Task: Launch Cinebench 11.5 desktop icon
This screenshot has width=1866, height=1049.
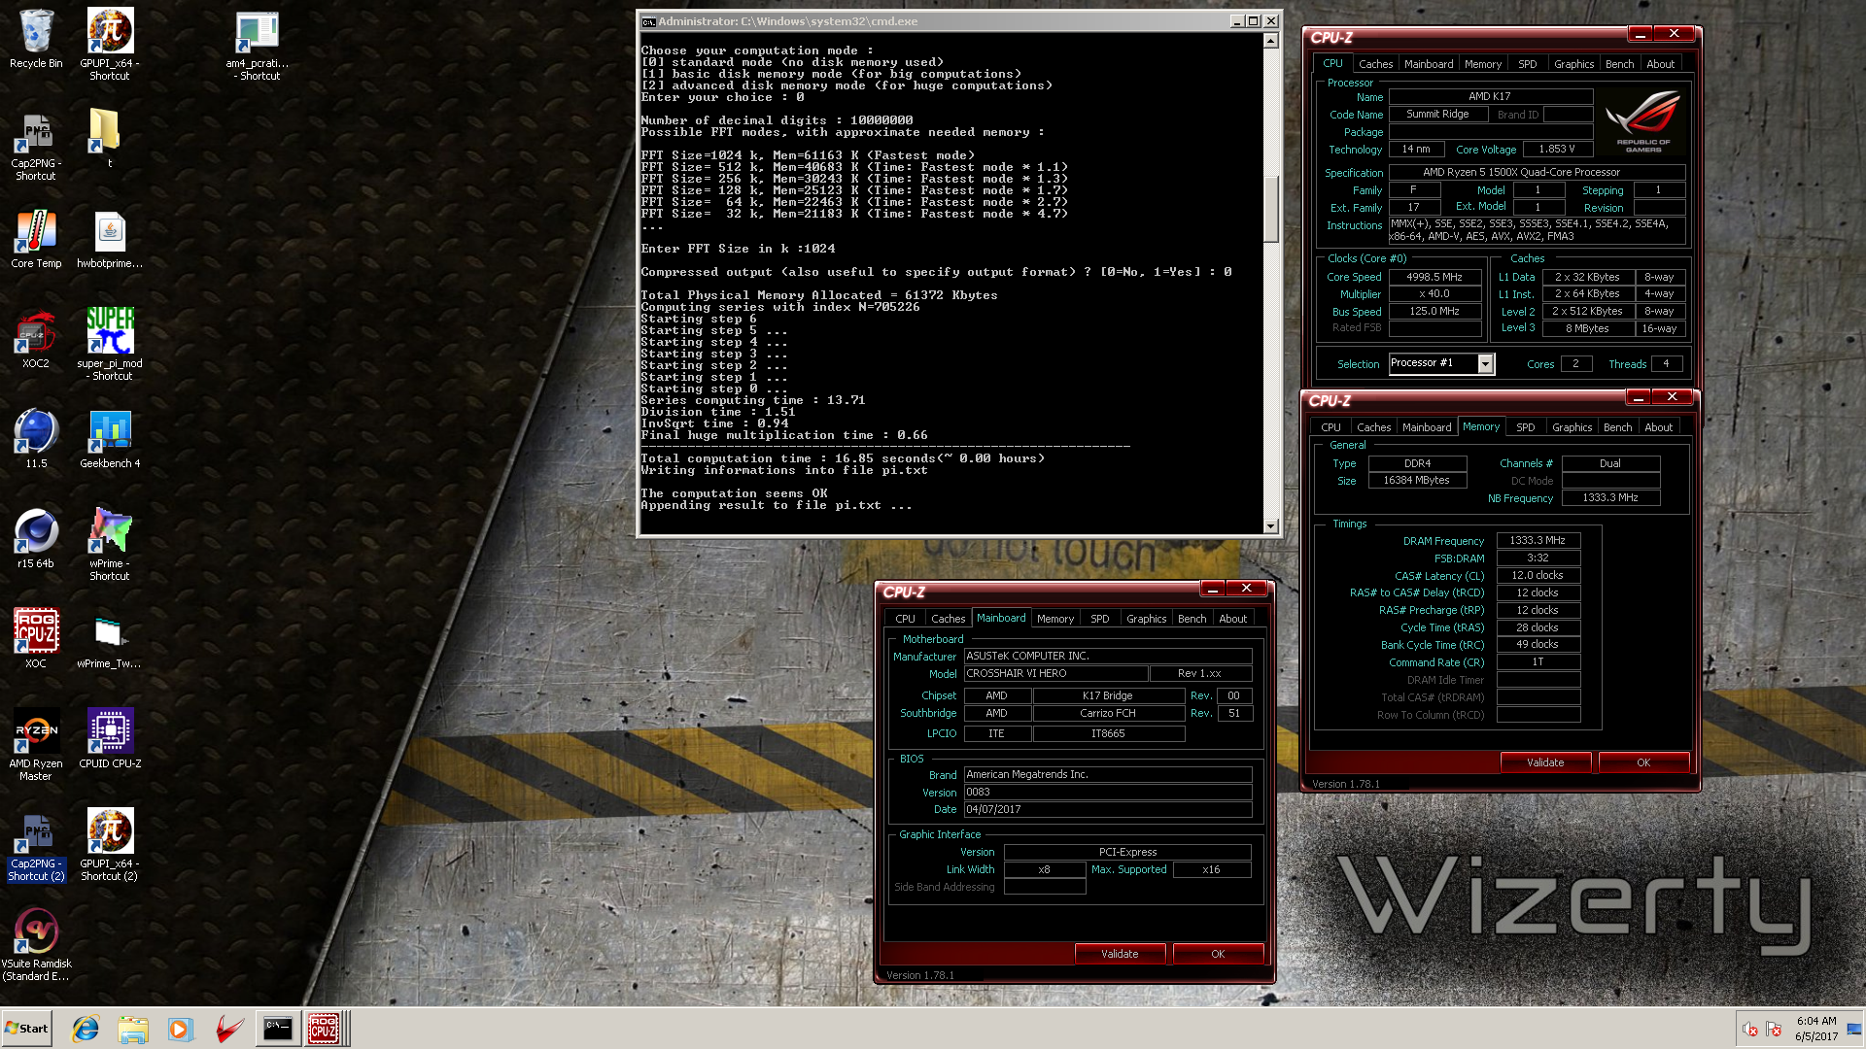Action: [36, 439]
